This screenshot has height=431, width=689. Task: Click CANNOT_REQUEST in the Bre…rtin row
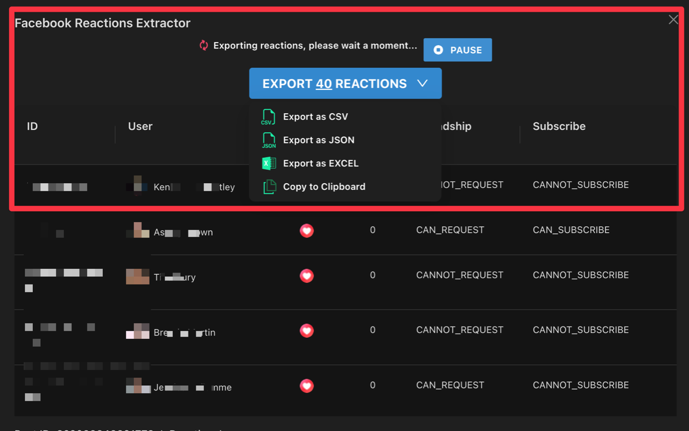tap(460, 330)
